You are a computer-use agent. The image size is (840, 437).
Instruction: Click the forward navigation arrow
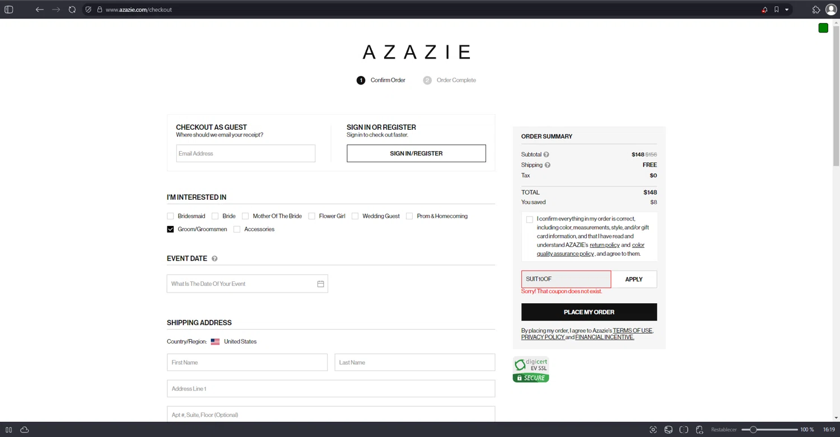pyautogui.click(x=55, y=10)
